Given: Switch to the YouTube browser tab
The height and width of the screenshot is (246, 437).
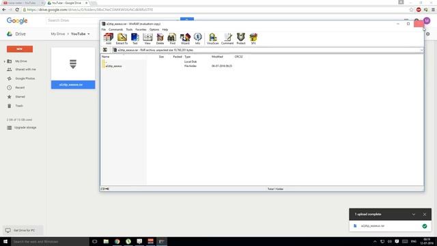Looking at the screenshot, I should pos(23,3).
